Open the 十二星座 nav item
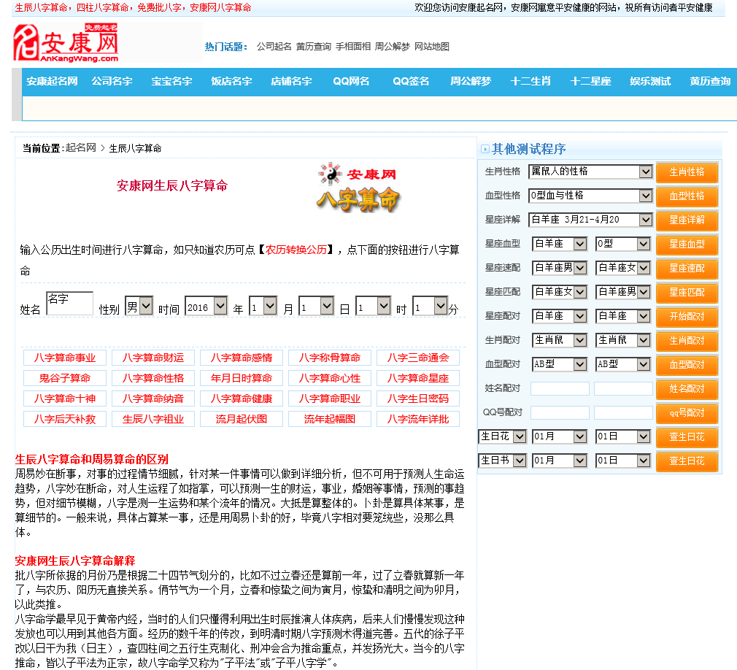 pos(590,81)
